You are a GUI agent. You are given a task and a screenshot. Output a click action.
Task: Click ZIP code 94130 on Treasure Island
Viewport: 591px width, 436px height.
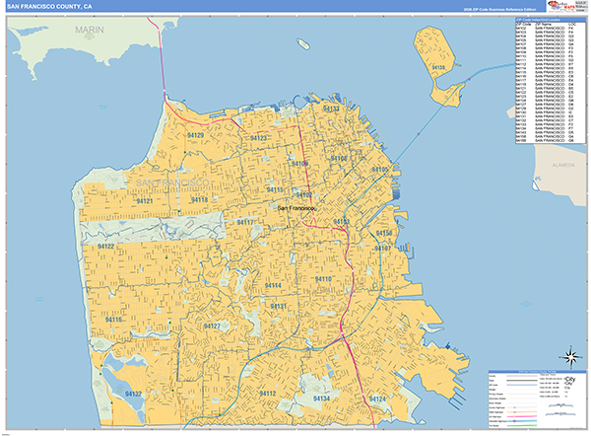pyautogui.click(x=438, y=68)
